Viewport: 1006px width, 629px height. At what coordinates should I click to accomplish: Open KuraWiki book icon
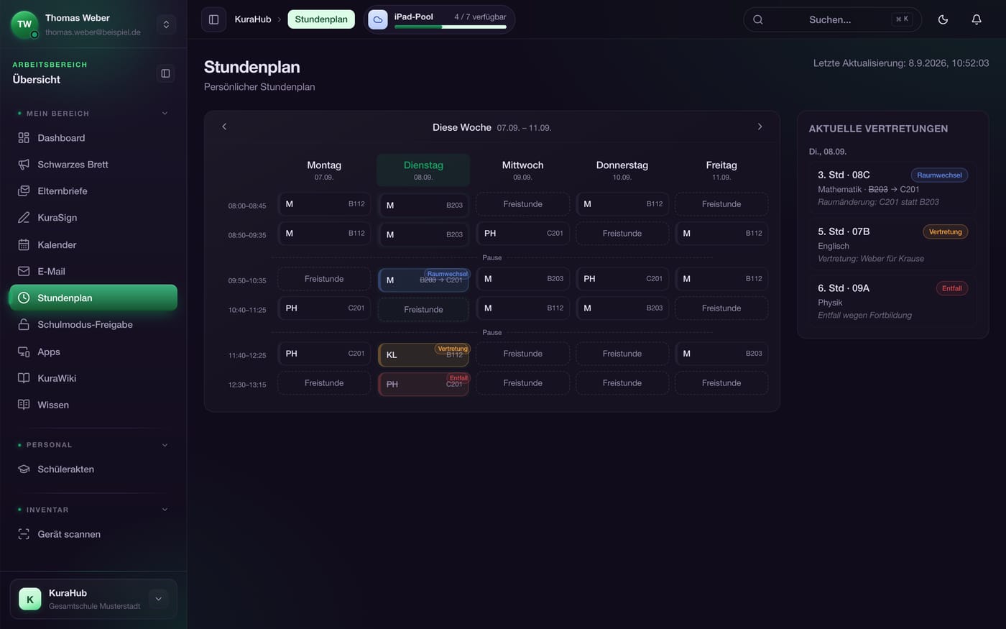pos(24,378)
